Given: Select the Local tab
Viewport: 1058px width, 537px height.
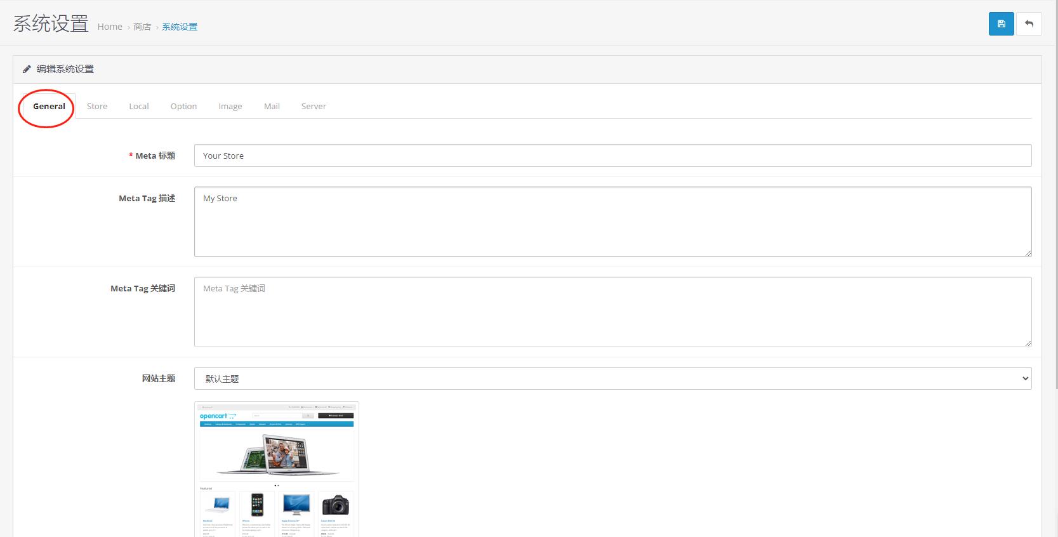Looking at the screenshot, I should (139, 106).
